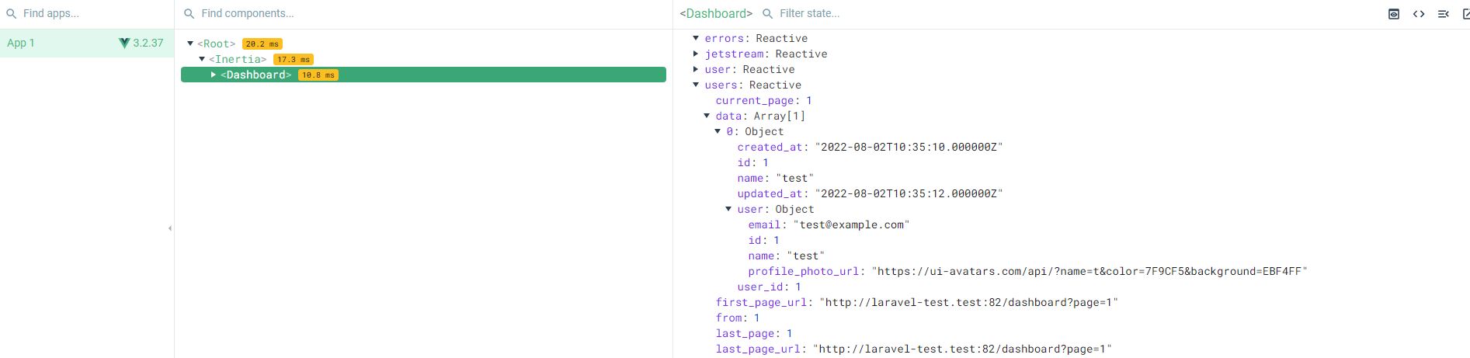Expand the user Reactive entry arrow

pyautogui.click(x=696, y=69)
